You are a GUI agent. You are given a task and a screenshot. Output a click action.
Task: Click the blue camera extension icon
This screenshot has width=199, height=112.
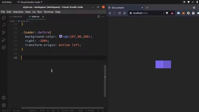coord(178,13)
